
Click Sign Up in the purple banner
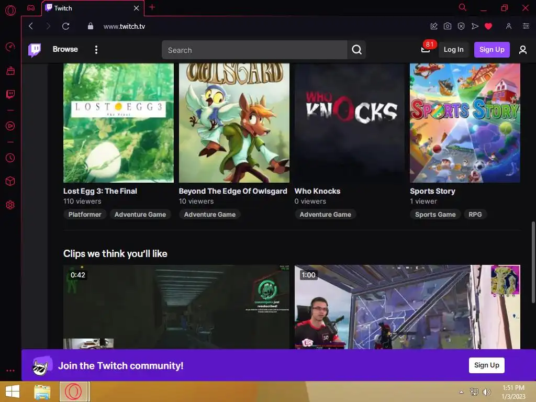[487, 365]
